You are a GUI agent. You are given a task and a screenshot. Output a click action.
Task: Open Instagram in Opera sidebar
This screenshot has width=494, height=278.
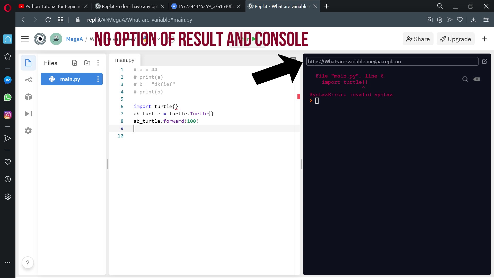point(8,115)
